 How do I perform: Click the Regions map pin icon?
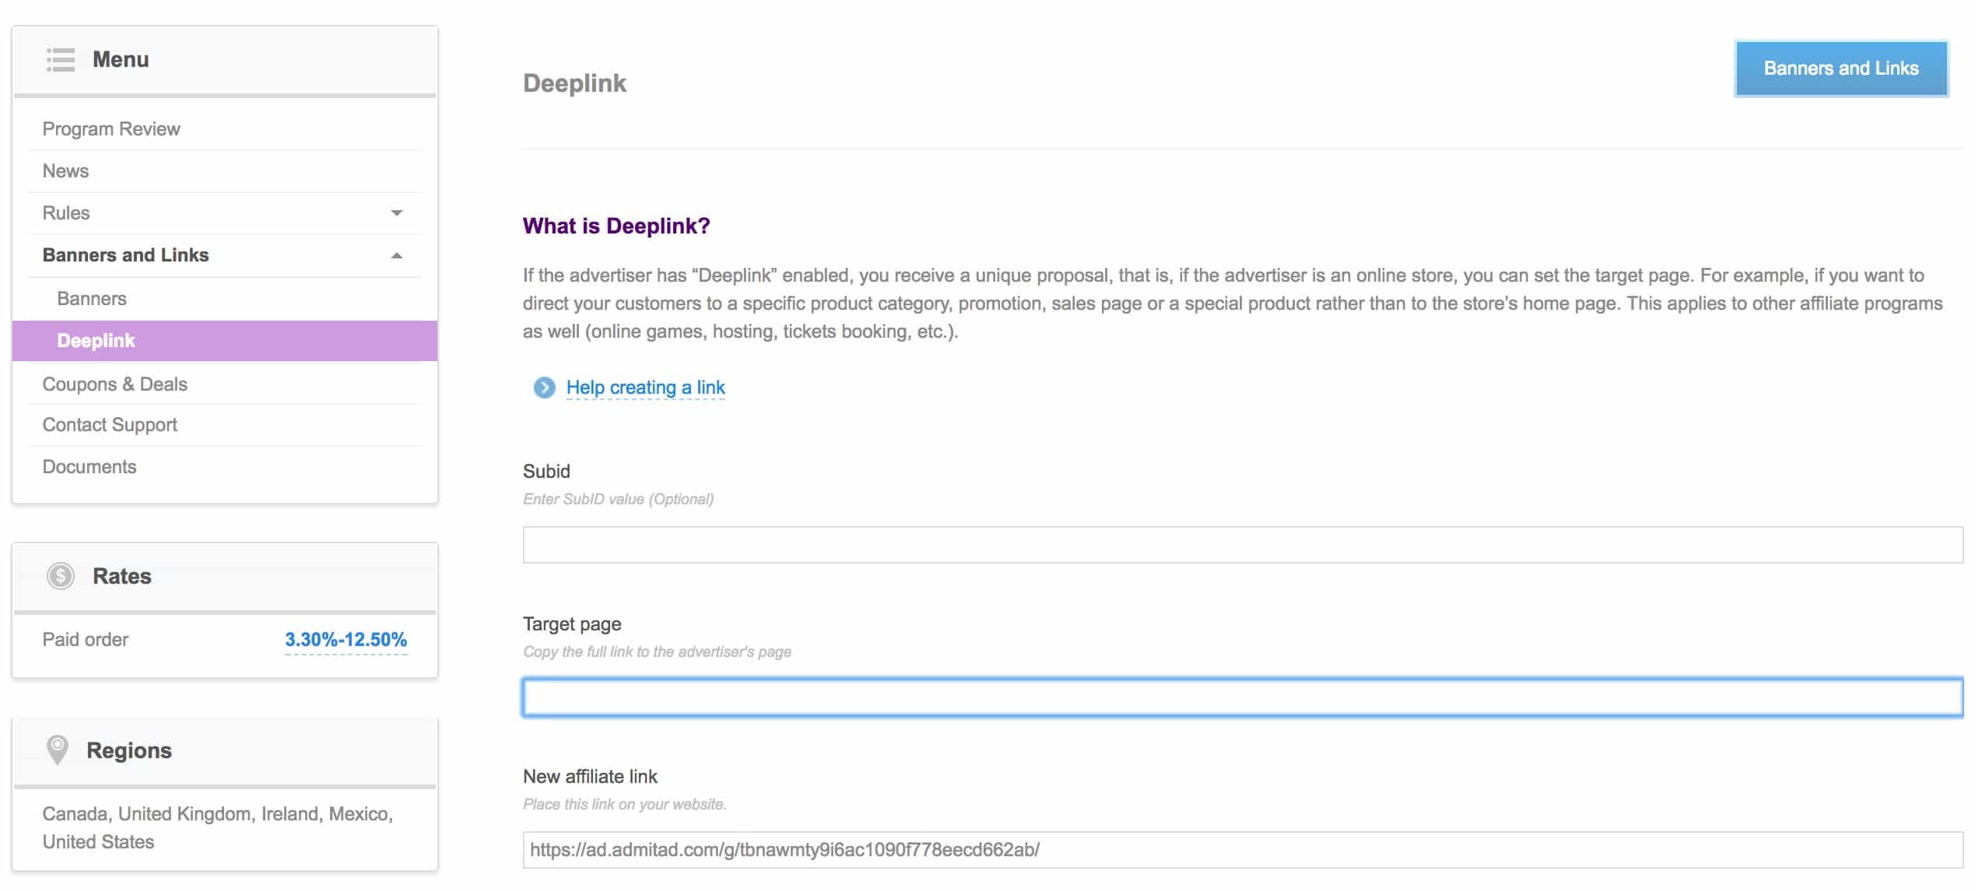(58, 750)
